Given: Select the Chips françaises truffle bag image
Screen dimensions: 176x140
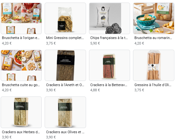Looking at the screenshot, I should click(109, 18).
